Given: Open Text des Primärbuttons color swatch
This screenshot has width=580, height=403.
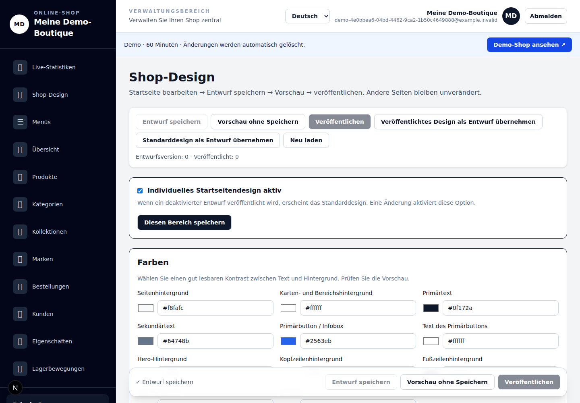Looking at the screenshot, I should [x=431, y=341].
